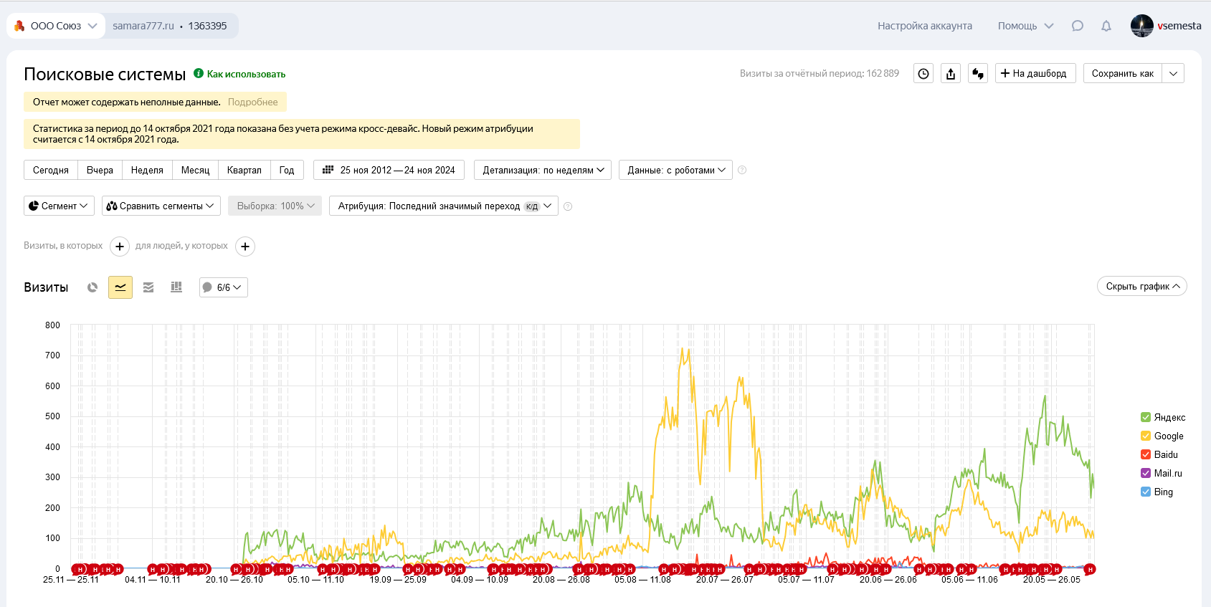Viewport: 1211px width, 607px height.
Task: Toggle the Bing series checkbox
Action: [x=1146, y=492]
